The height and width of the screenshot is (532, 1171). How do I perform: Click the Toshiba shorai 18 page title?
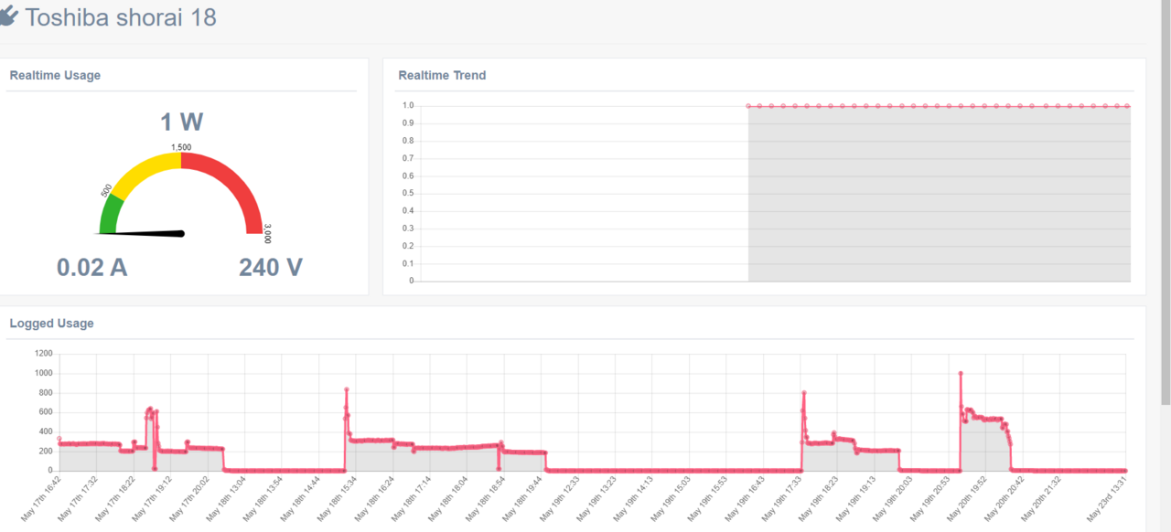coord(121,16)
